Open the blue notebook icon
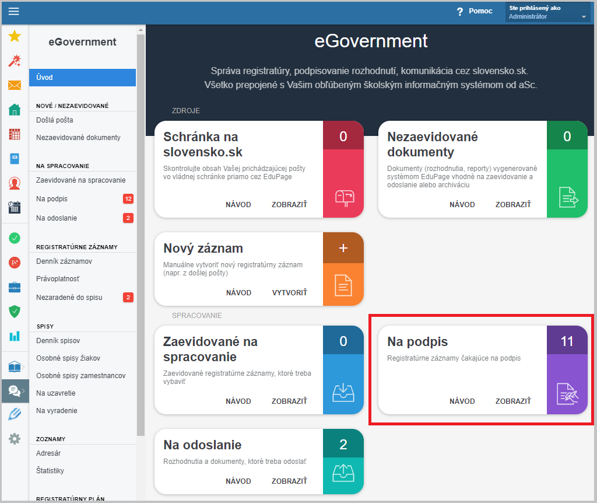Image resolution: width=597 pixels, height=503 pixels. coord(15,159)
